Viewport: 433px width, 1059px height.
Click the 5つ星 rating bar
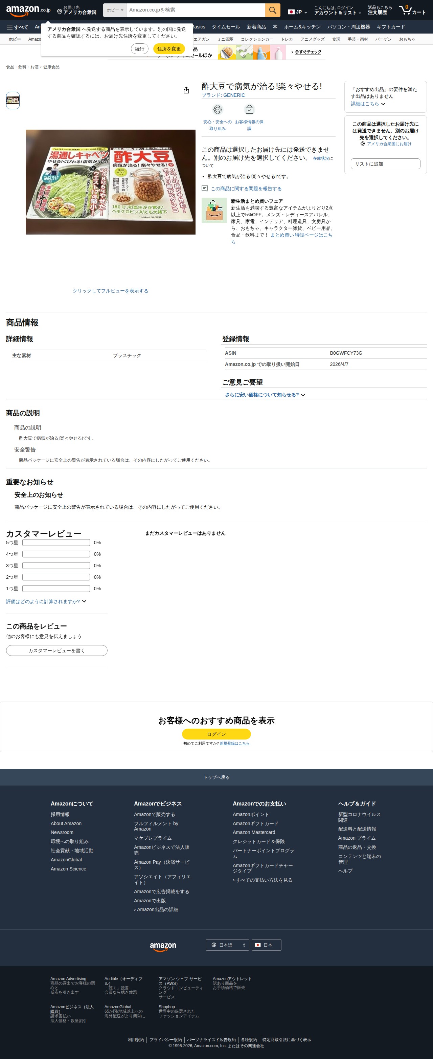coord(56,543)
